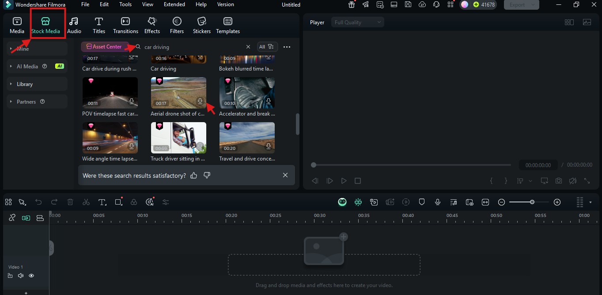Click the stop button in the Player

point(358,181)
